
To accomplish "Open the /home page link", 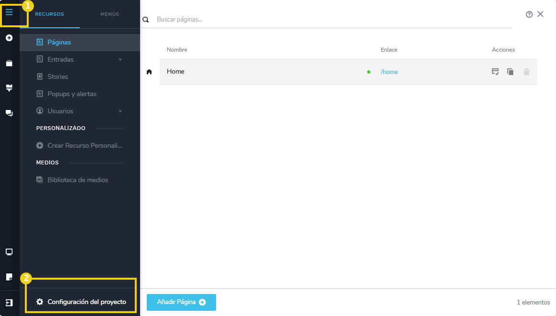I will click(389, 72).
